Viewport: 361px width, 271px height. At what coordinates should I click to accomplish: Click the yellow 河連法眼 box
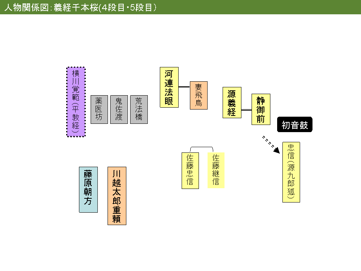coord(169,87)
